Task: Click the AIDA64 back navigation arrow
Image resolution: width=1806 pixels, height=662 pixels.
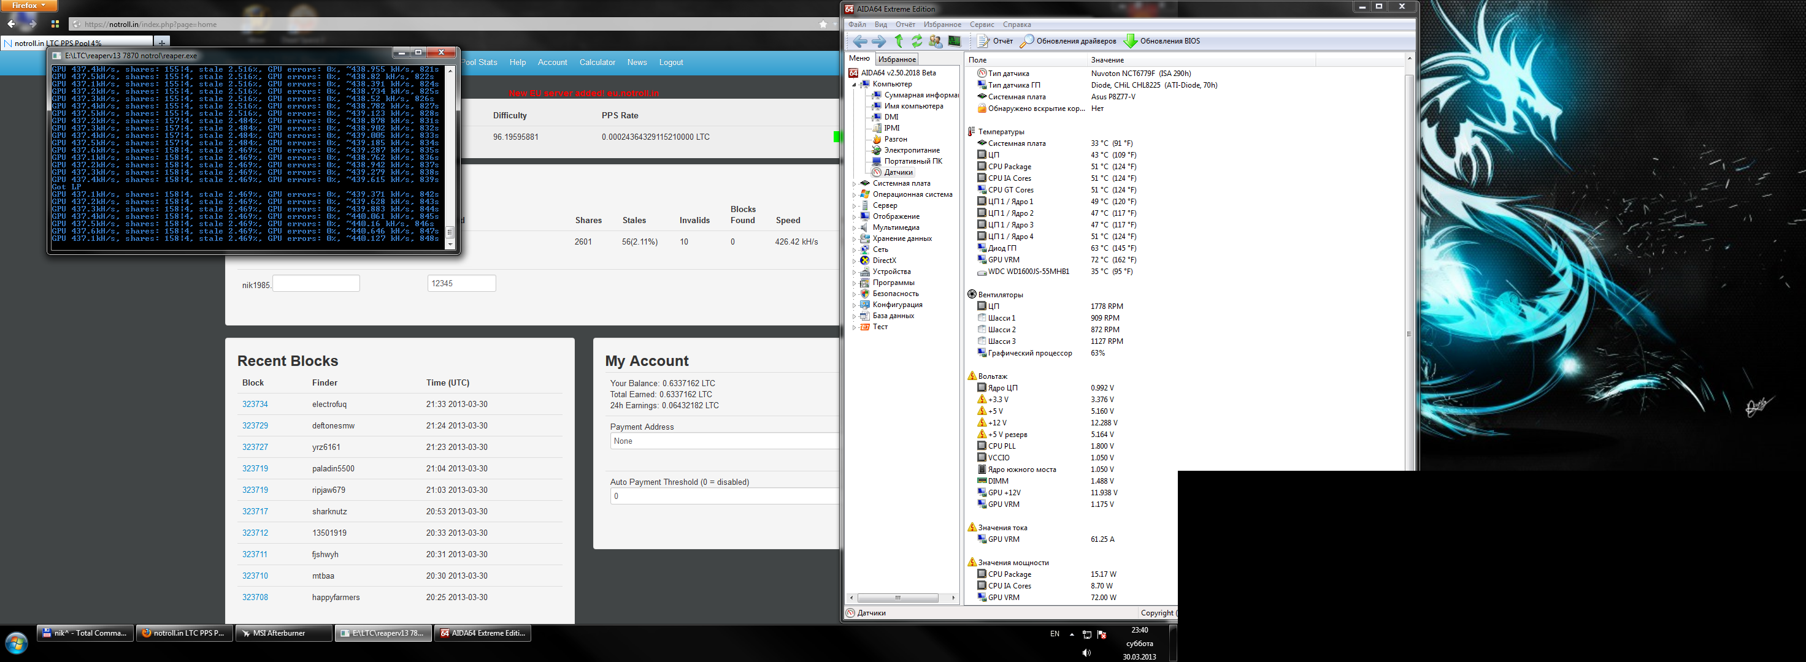Action: point(860,41)
